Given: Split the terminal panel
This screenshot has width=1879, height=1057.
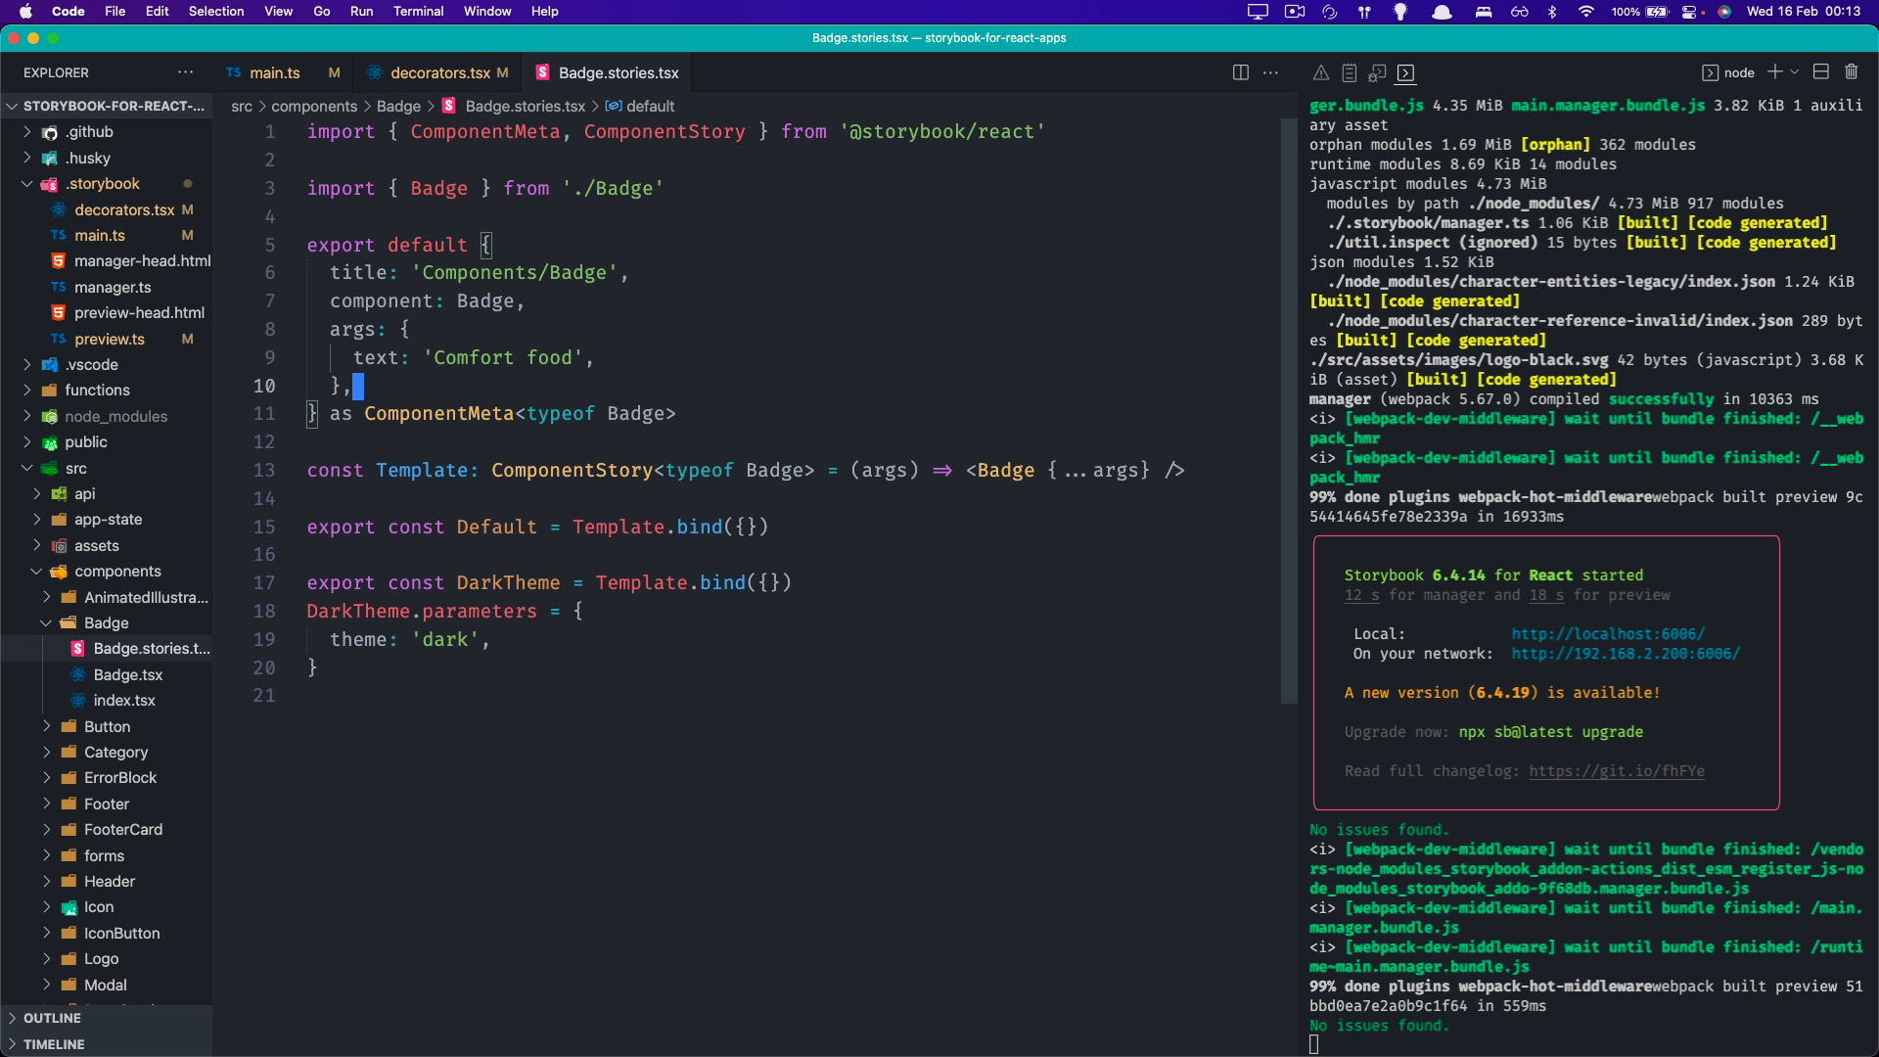Looking at the screenshot, I should click(1820, 71).
